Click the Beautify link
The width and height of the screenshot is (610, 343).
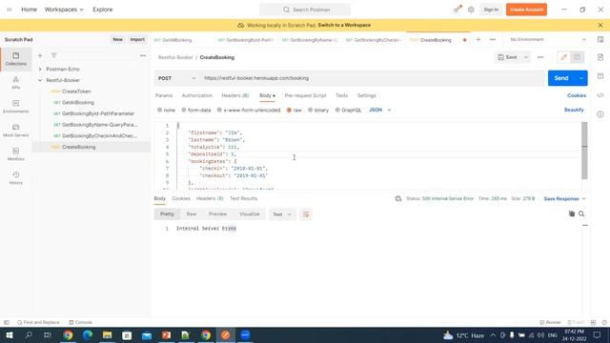click(574, 111)
